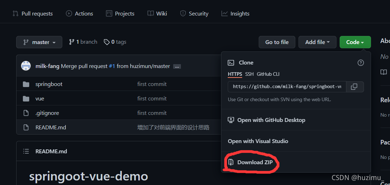390x185 pixels.
Task: Toggle the green Code dropdown button
Action: (355, 42)
